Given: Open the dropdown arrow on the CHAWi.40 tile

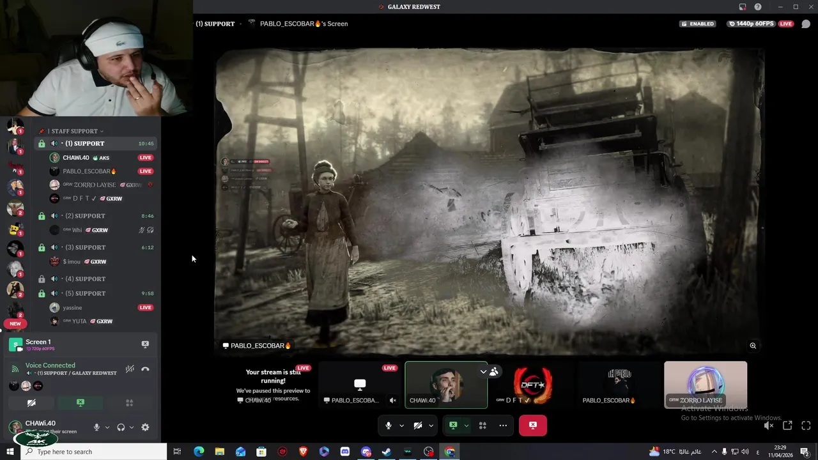Looking at the screenshot, I should tap(483, 371).
